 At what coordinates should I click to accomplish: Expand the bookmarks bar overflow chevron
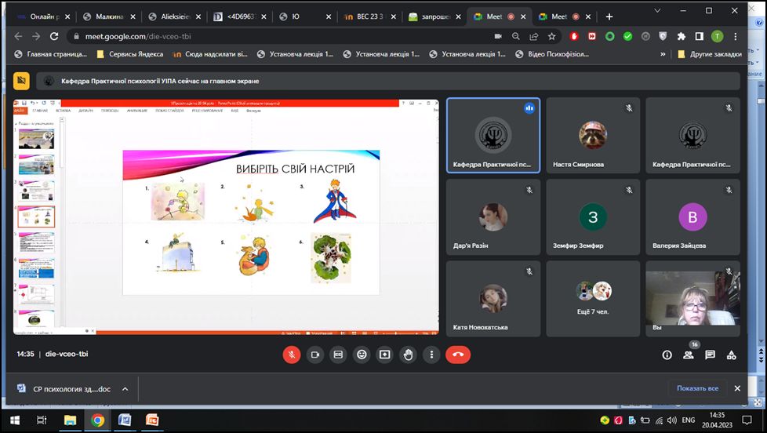click(x=663, y=54)
